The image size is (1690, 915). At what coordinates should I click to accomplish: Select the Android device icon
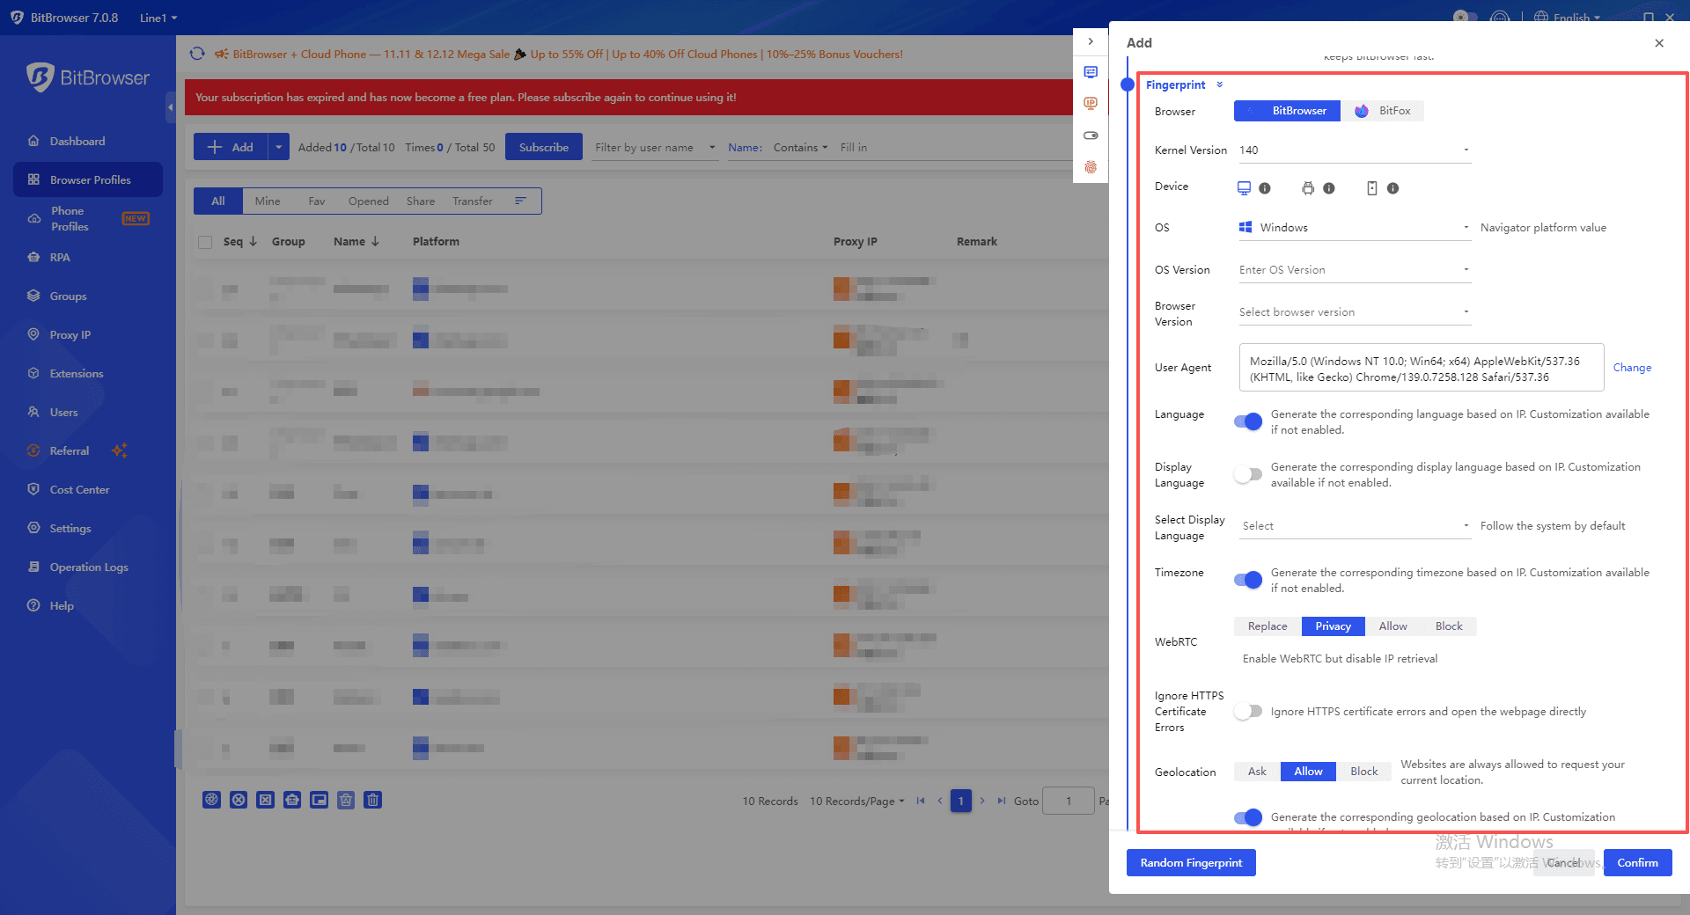pos(1308,188)
